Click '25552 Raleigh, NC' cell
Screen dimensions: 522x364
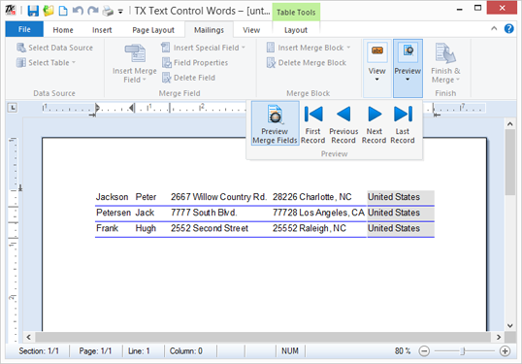[310, 228]
